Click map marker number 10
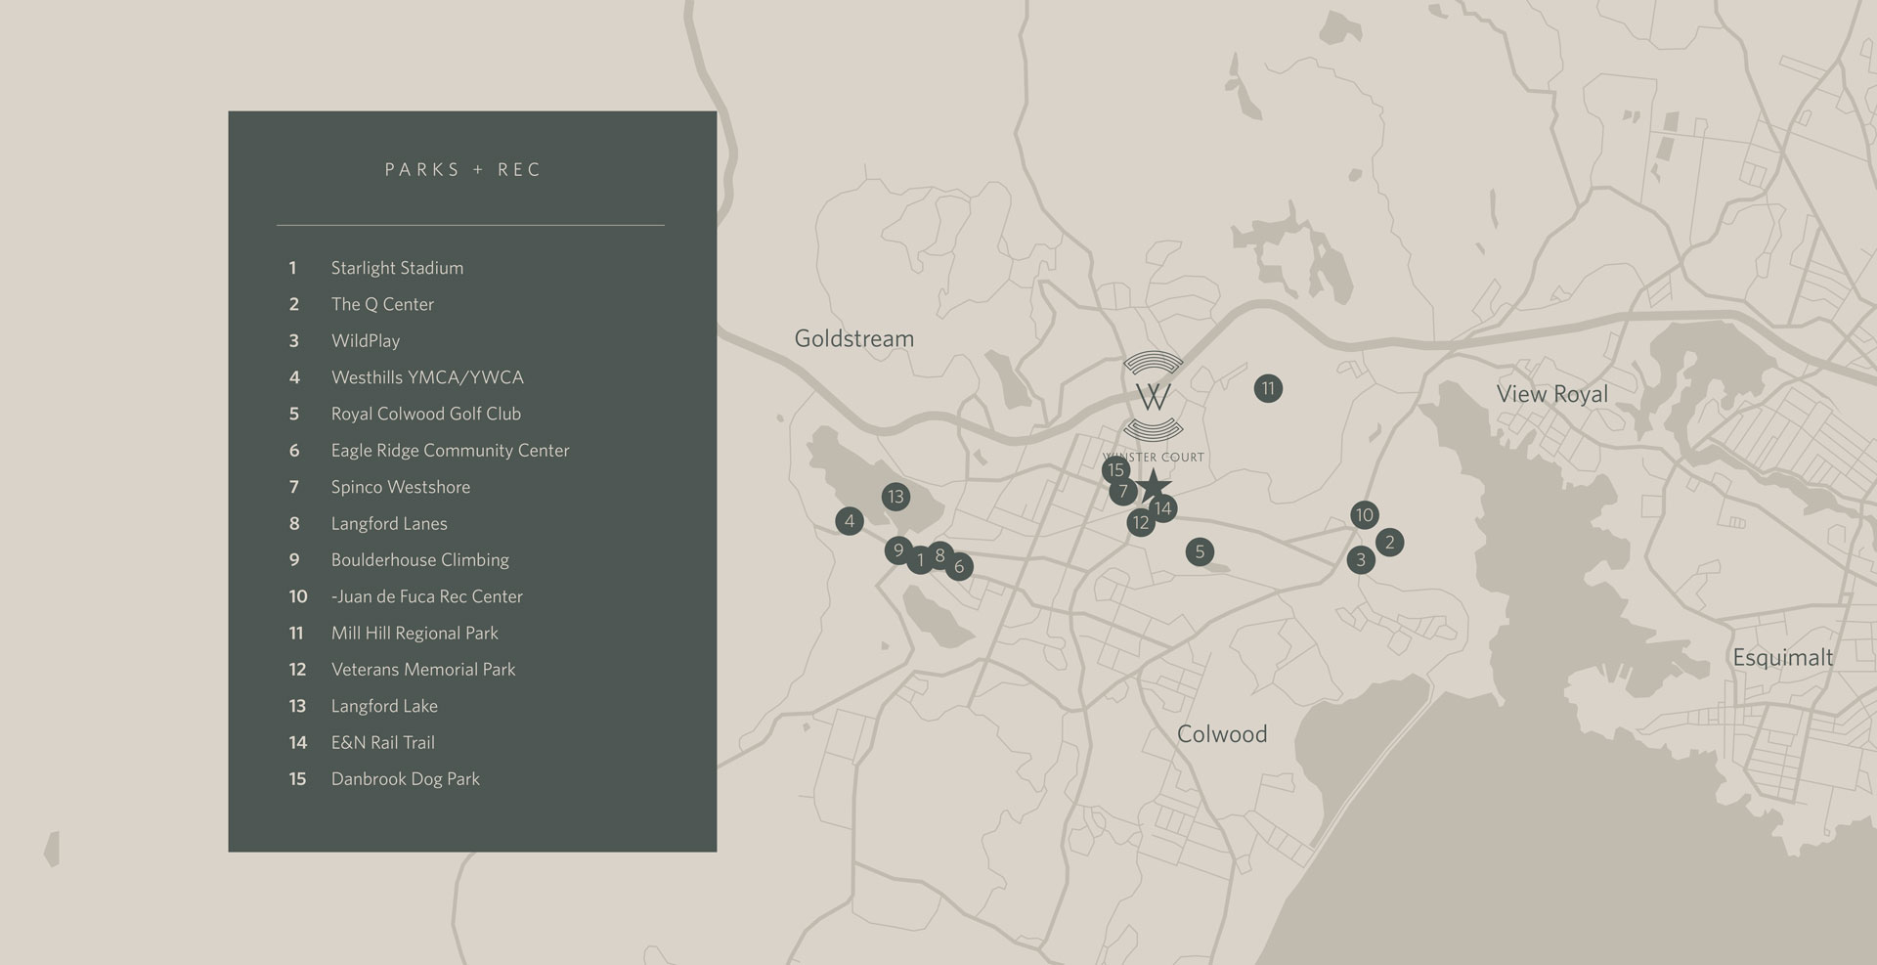The width and height of the screenshot is (1877, 965). tap(1365, 515)
